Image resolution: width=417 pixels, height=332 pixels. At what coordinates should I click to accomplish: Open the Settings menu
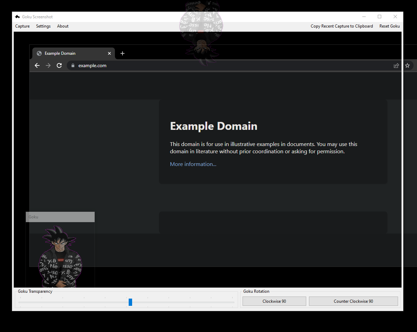[x=43, y=26]
